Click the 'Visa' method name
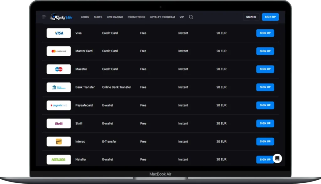This screenshot has width=321, height=184. tap(78, 33)
